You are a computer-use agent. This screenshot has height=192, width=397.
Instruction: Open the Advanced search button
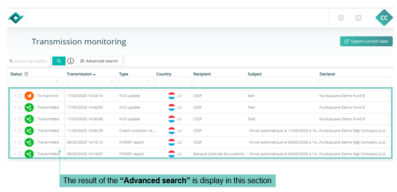[x=99, y=61]
